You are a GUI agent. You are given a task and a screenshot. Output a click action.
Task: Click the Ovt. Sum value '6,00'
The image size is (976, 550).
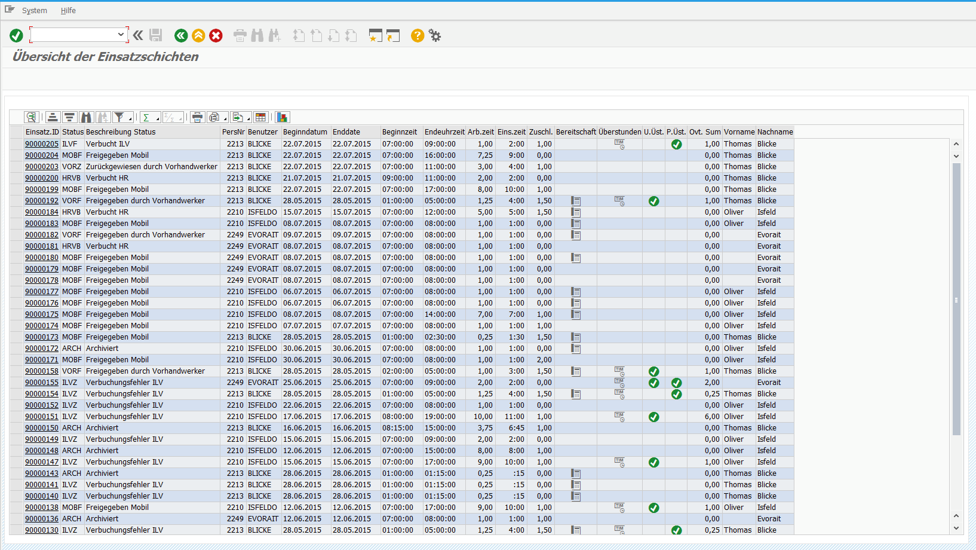tap(712, 417)
